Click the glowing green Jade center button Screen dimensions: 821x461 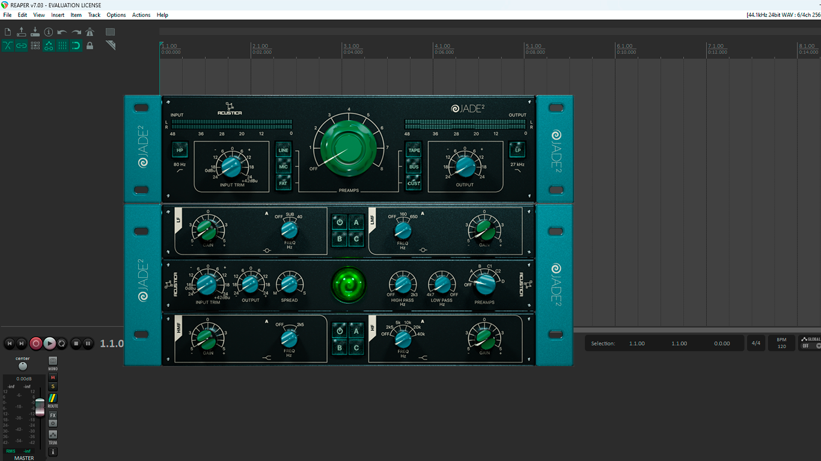point(349,285)
